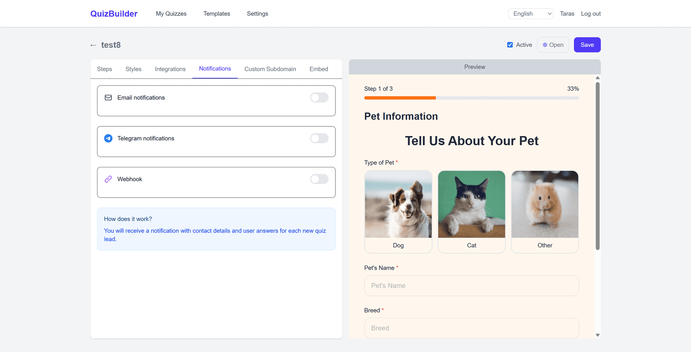This screenshot has height=352, width=691.
Task: Click the email envelope notifications icon
Action: pyautogui.click(x=108, y=97)
